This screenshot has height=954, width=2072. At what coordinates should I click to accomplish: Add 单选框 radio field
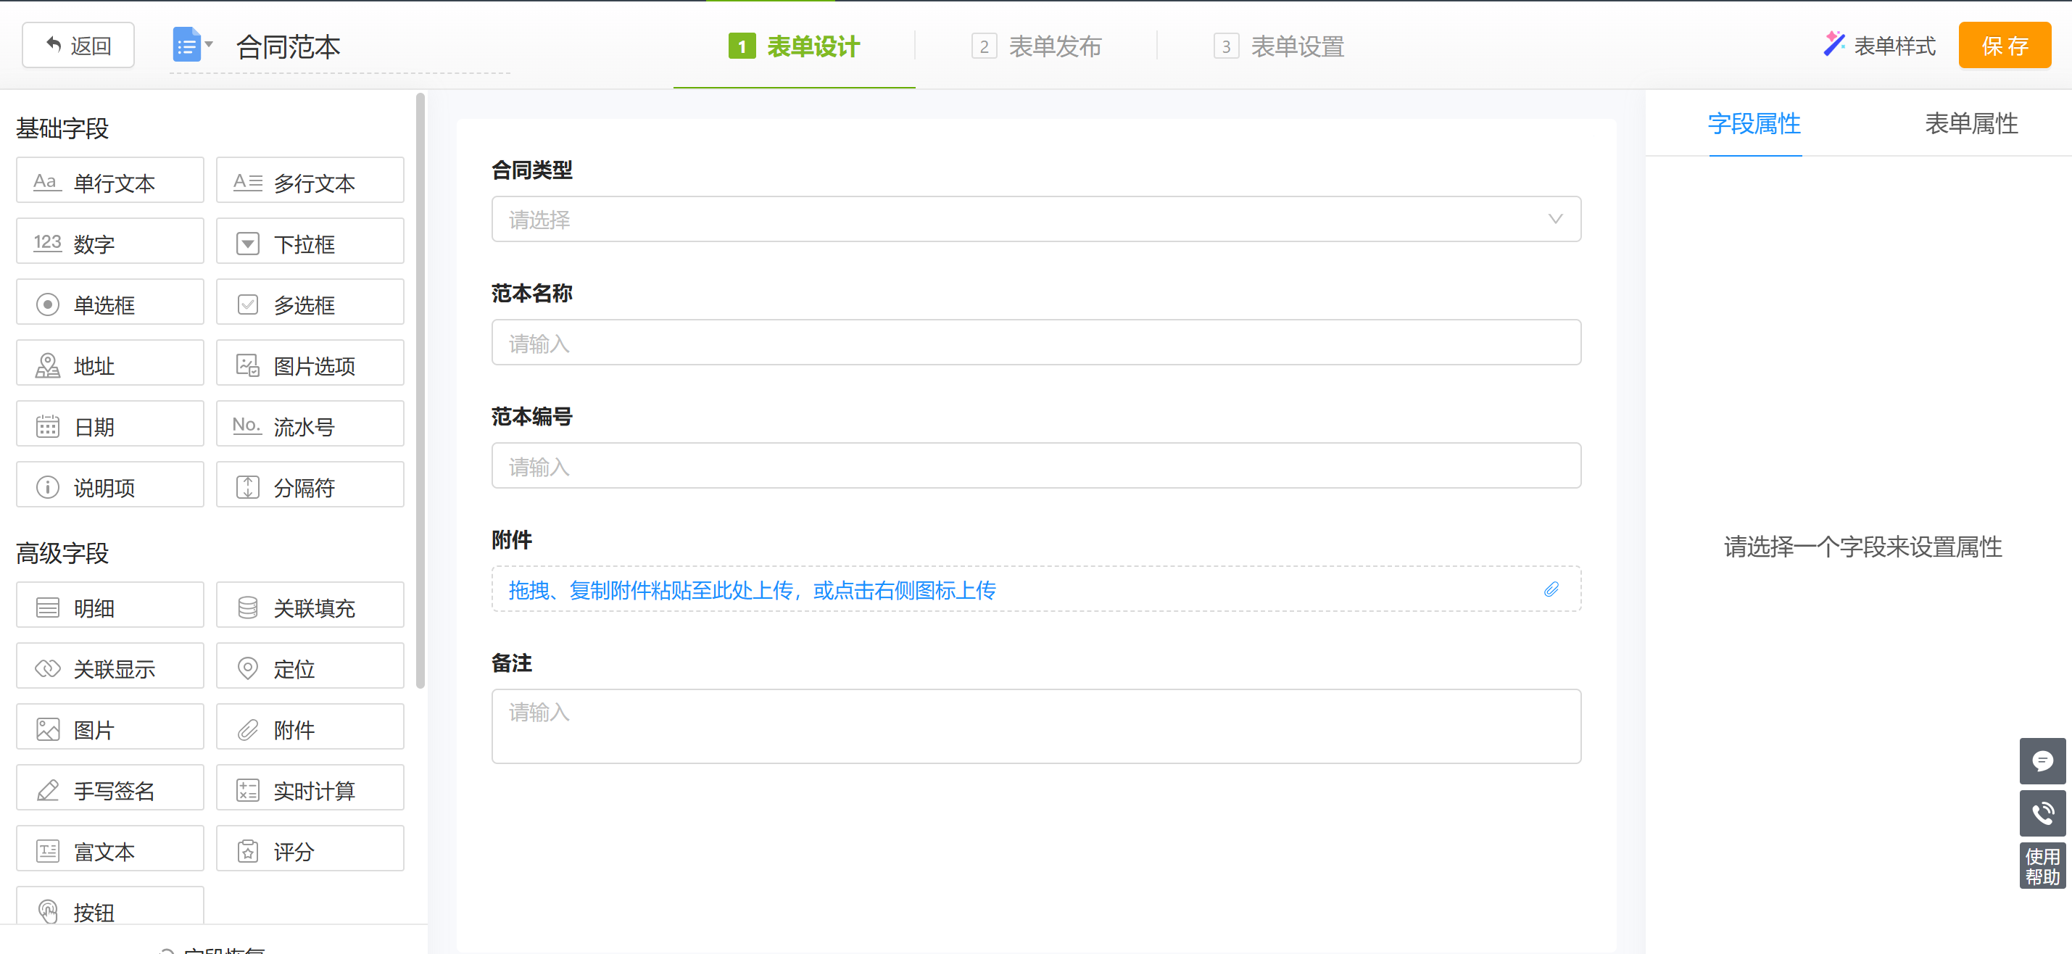point(110,304)
